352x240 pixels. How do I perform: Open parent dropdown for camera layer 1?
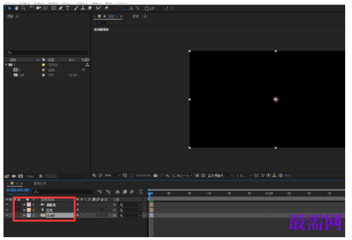(130, 205)
